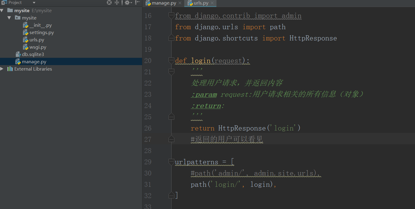The width and height of the screenshot is (415, 209).
Task: Click the __init__.py Python file icon
Action: pyautogui.click(x=26, y=25)
